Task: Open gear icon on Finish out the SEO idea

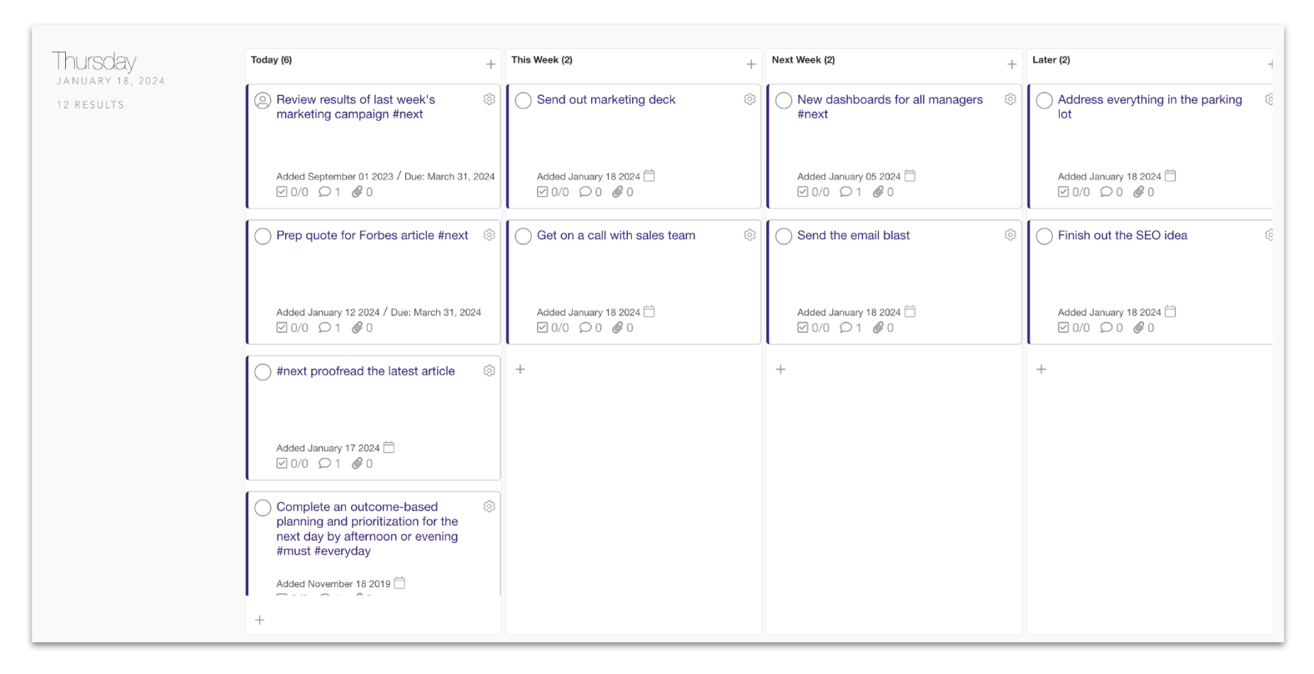Action: 1269,235
